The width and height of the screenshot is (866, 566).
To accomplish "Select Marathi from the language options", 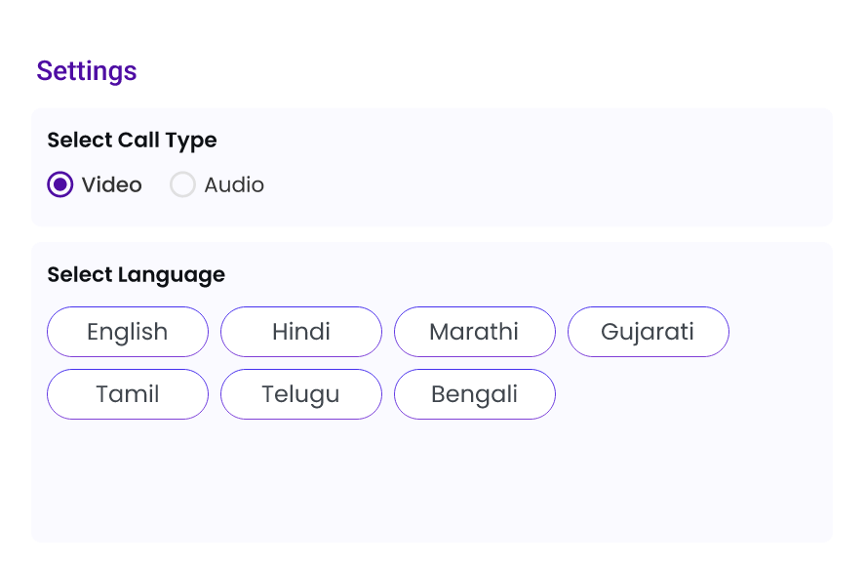I will click(x=475, y=332).
